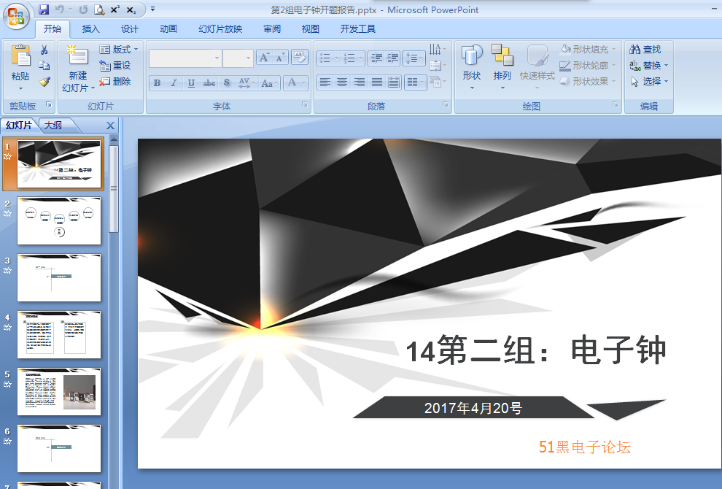
Task: Open the Change Case Aa dropdown
Action: pos(269,83)
